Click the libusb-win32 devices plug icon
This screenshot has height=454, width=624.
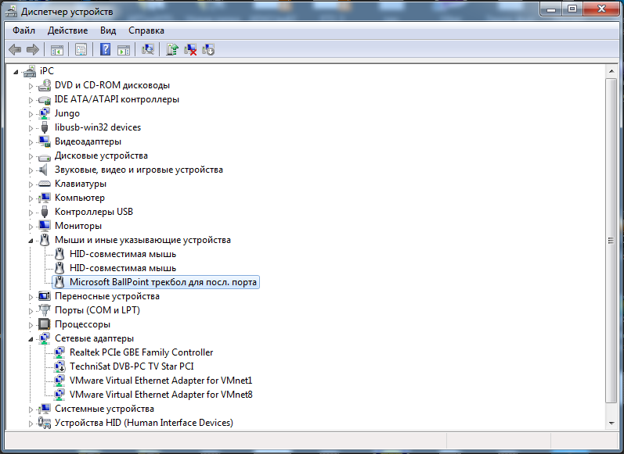pyautogui.click(x=44, y=127)
